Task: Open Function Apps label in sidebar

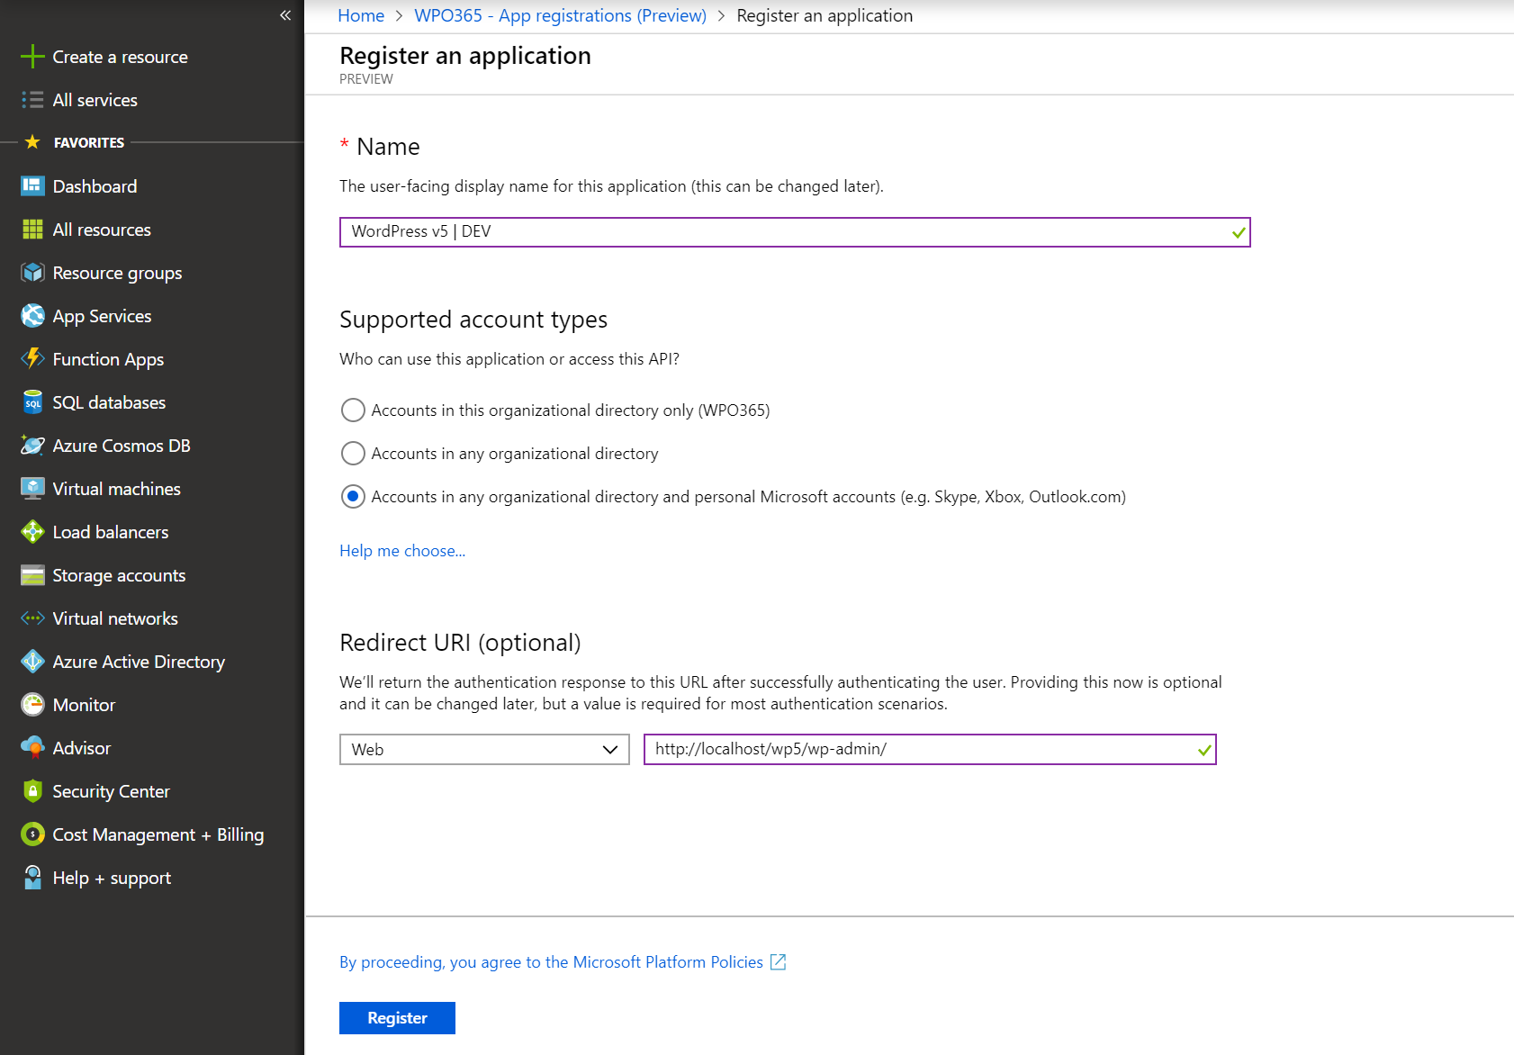Action: [x=108, y=359]
